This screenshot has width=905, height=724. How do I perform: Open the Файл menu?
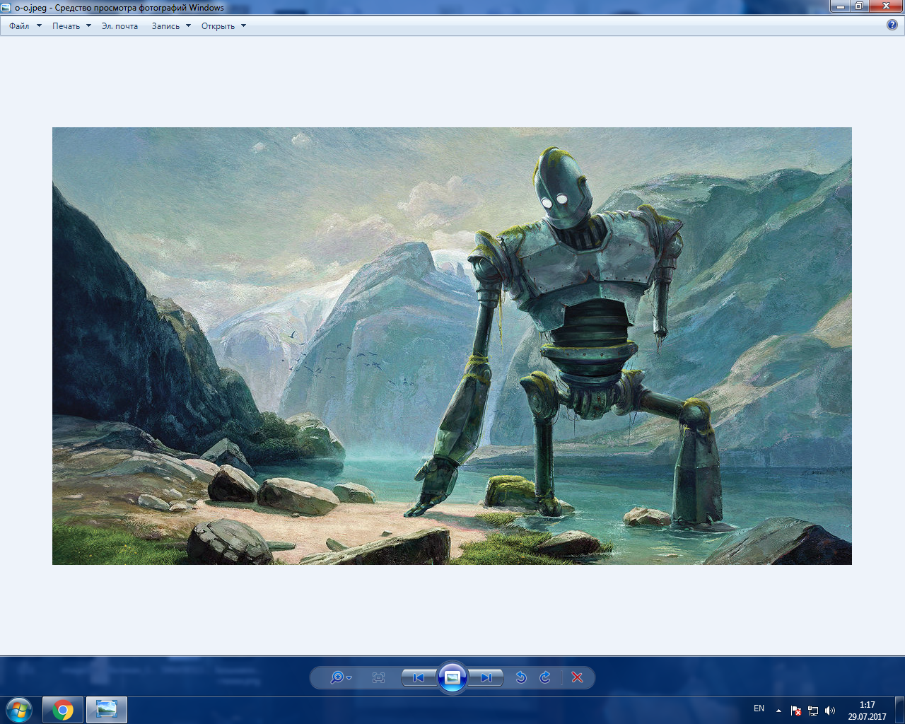pos(25,26)
